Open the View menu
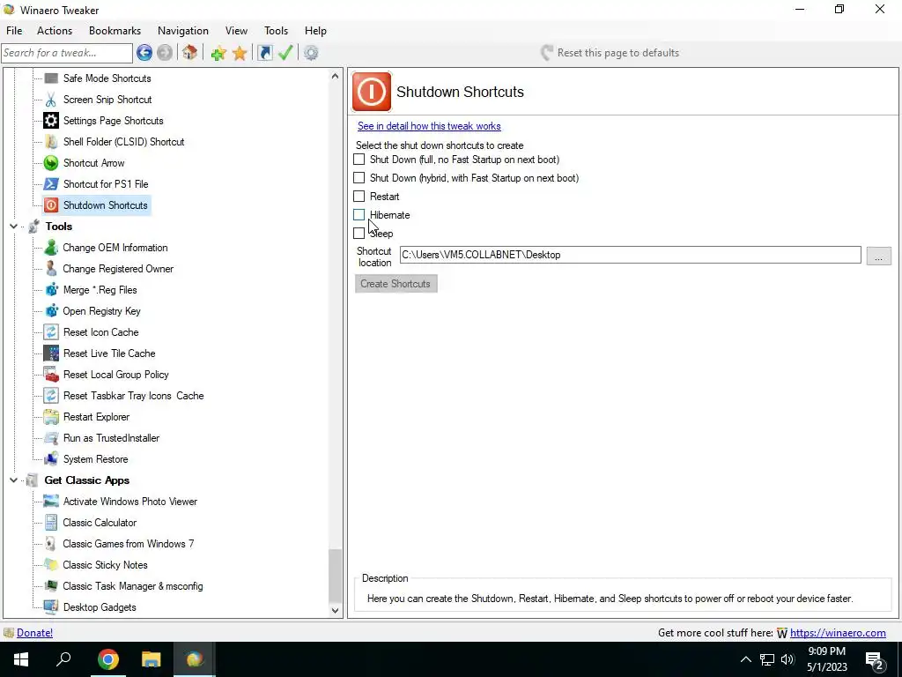 click(x=236, y=31)
